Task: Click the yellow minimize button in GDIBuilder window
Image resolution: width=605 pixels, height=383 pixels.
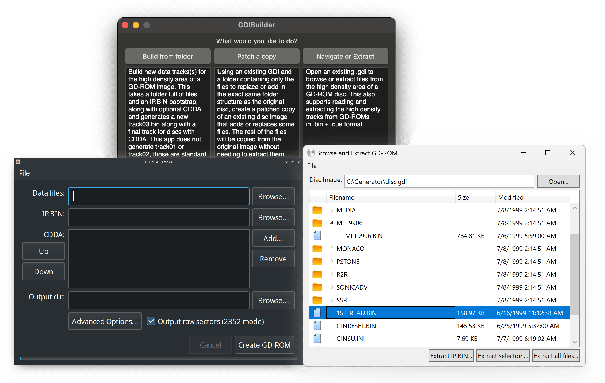Action: tap(136, 25)
